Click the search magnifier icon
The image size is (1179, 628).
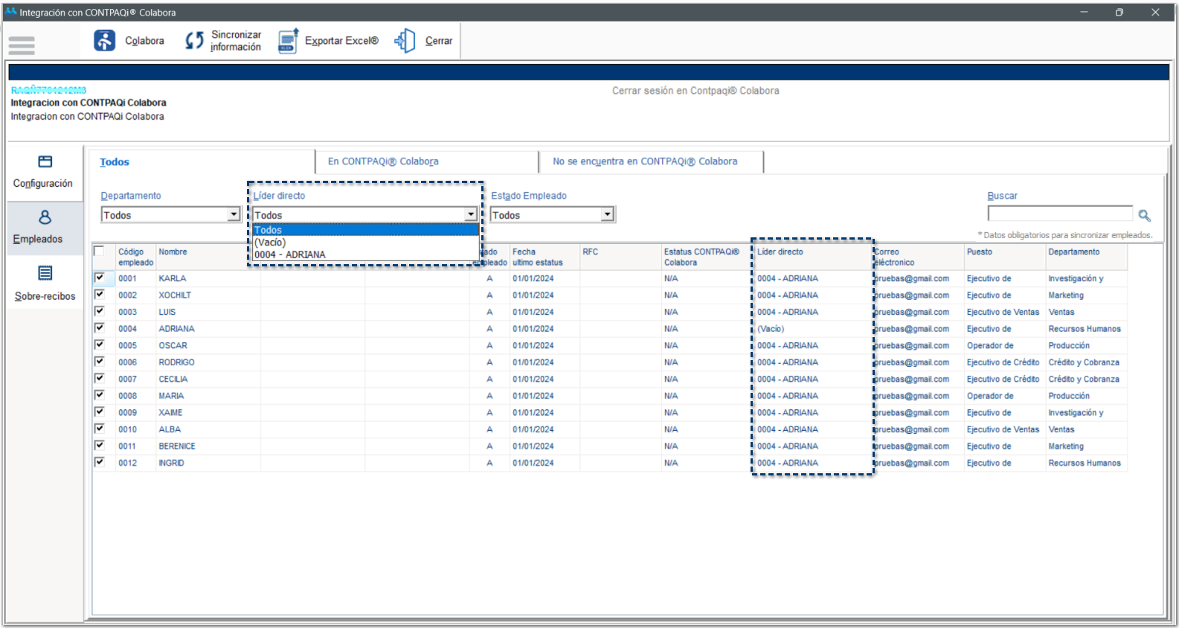click(1144, 215)
